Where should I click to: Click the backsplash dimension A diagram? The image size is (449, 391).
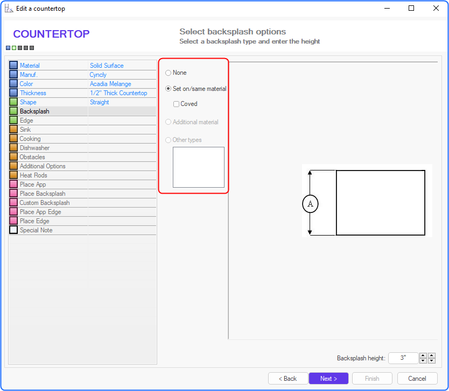(x=367, y=201)
